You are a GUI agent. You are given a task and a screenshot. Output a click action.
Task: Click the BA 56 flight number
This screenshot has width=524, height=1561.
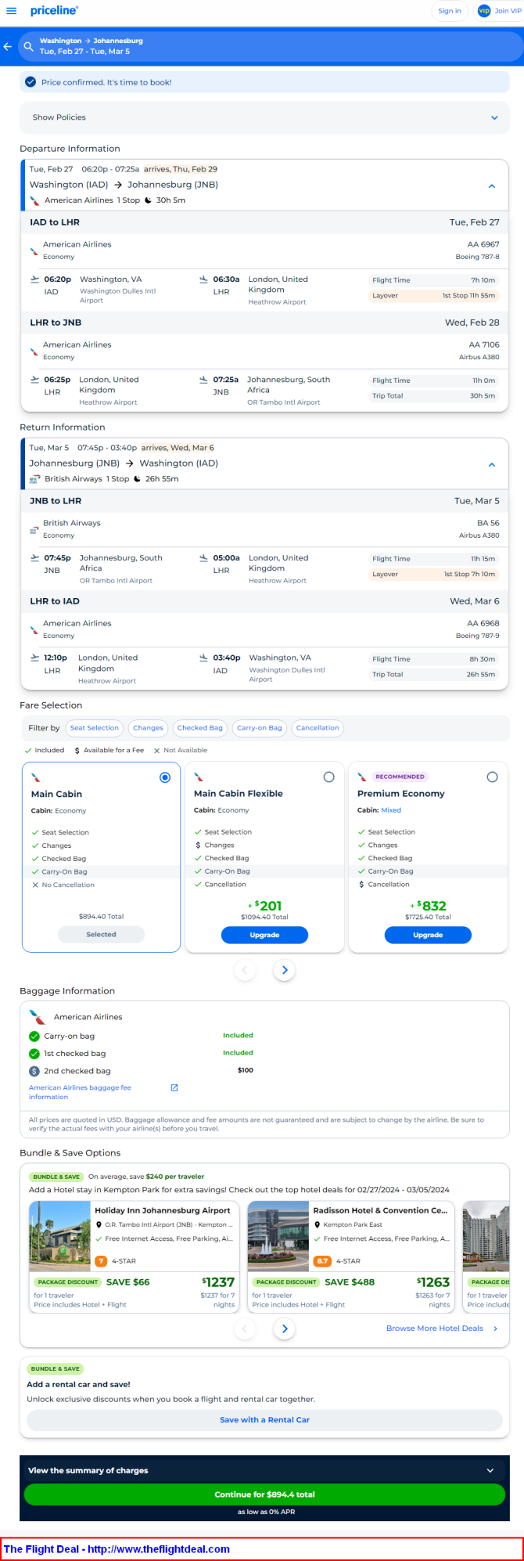pyautogui.click(x=488, y=523)
